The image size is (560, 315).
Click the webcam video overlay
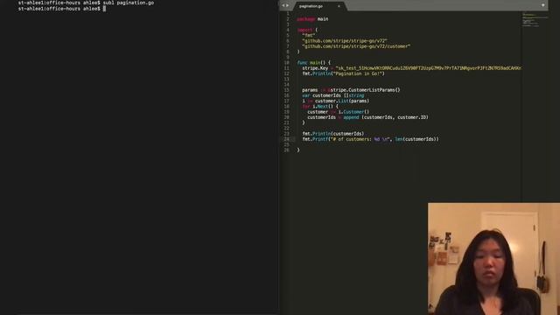493,259
